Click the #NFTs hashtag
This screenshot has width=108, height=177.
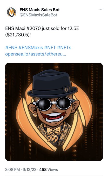[64, 48]
